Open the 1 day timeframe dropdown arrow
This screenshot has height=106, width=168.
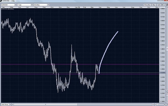pos(32,5)
